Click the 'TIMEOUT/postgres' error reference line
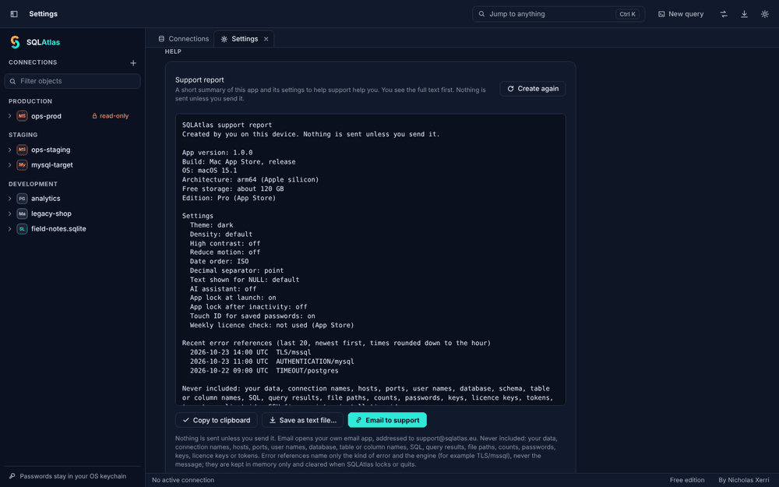 click(264, 371)
